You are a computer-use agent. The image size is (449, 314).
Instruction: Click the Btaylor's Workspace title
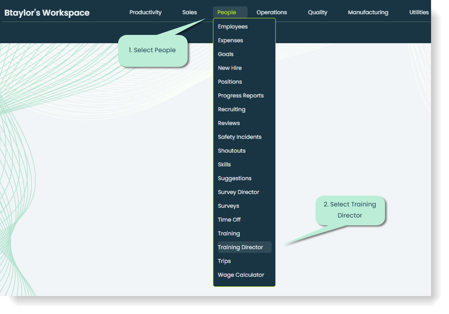tap(46, 12)
